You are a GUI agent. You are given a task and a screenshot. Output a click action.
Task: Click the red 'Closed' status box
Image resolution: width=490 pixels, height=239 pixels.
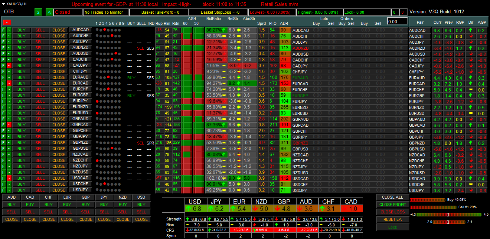(x=68, y=12)
